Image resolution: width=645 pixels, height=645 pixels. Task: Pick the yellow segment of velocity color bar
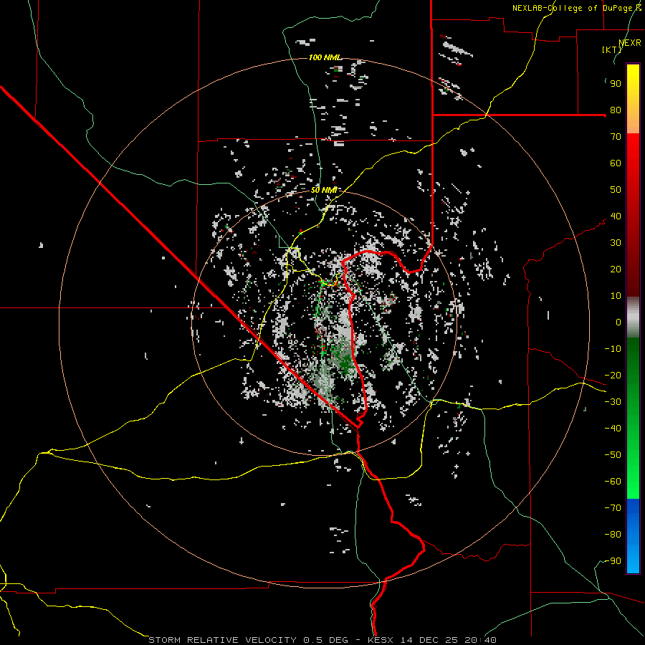(x=633, y=99)
